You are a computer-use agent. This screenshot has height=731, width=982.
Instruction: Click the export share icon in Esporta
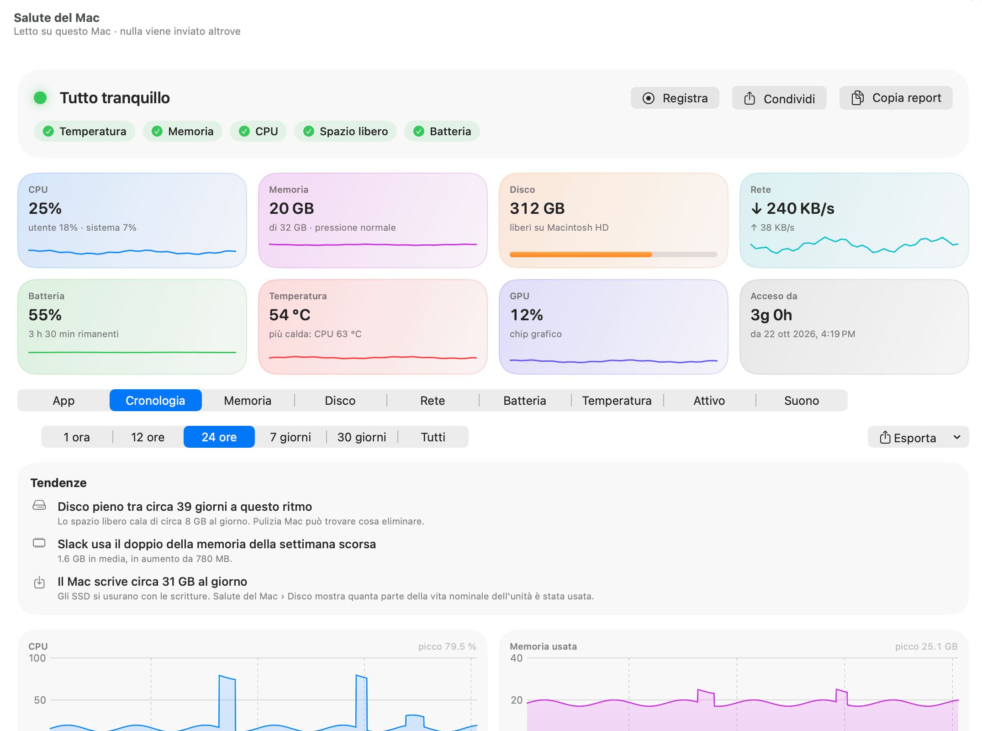885,437
